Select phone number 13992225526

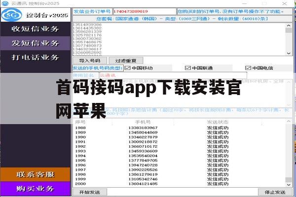point(143,169)
